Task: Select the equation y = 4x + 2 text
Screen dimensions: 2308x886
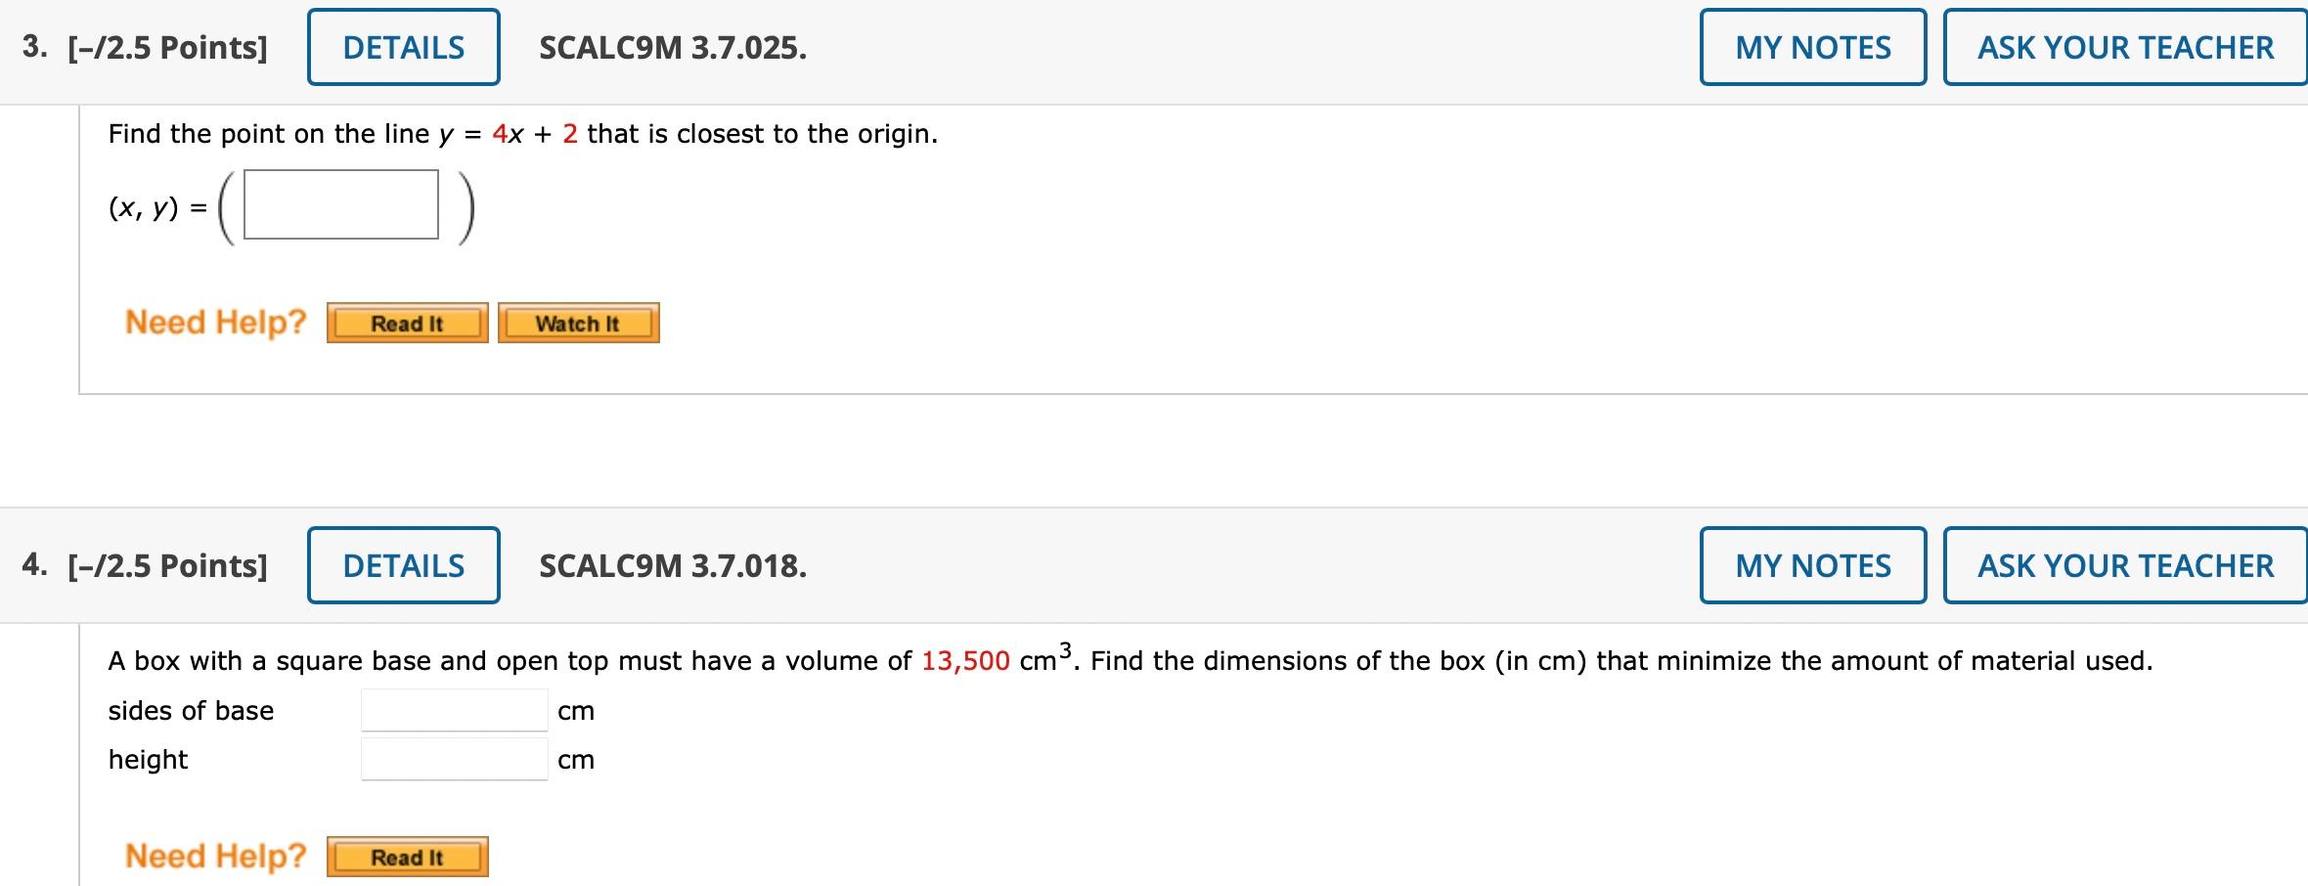Action: point(508,134)
